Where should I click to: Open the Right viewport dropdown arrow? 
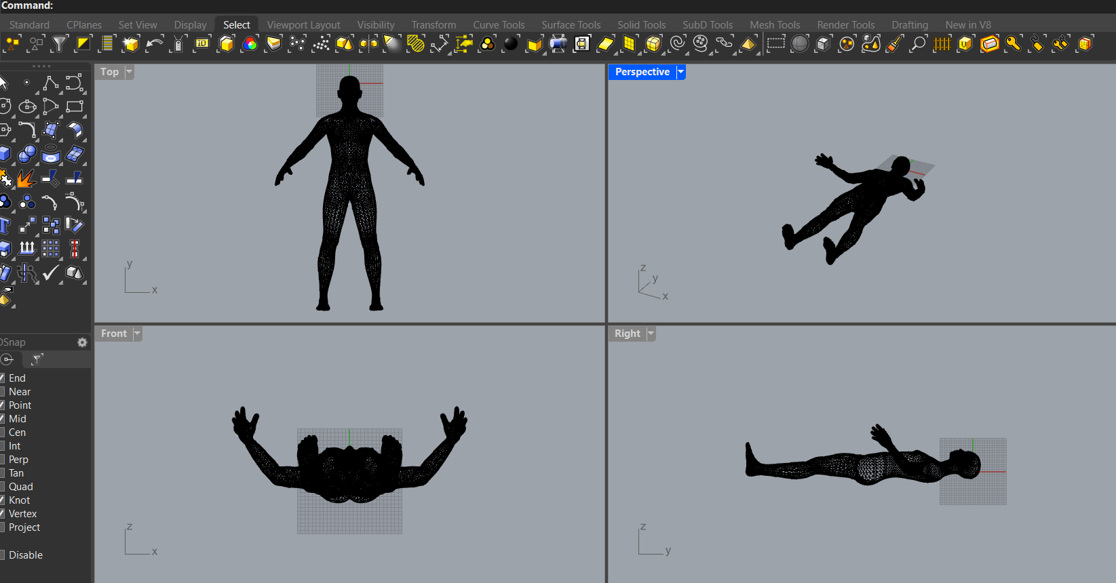click(x=651, y=334)
